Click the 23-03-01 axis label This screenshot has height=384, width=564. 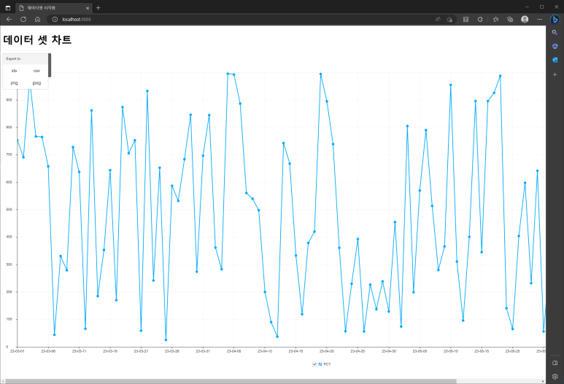tap(17, 351)
